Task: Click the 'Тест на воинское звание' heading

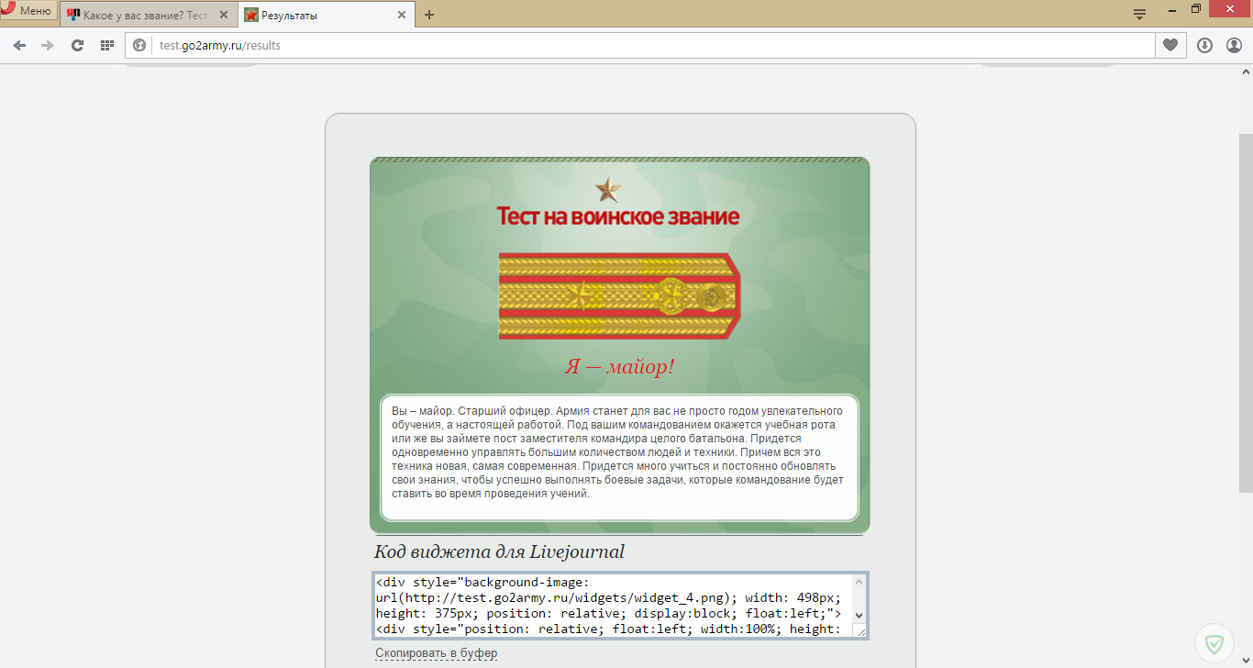Action: tap(618, 217)
